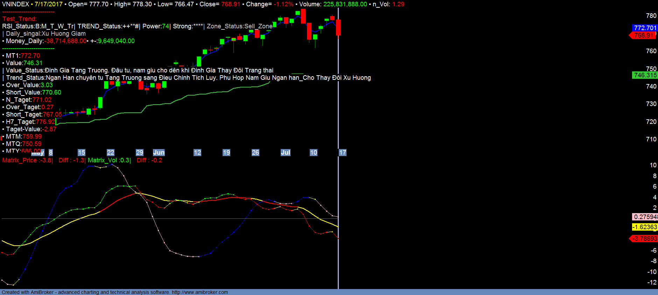
Task: Click the Matrix_Vol indicator label
Action: click(x=103, y=160)
